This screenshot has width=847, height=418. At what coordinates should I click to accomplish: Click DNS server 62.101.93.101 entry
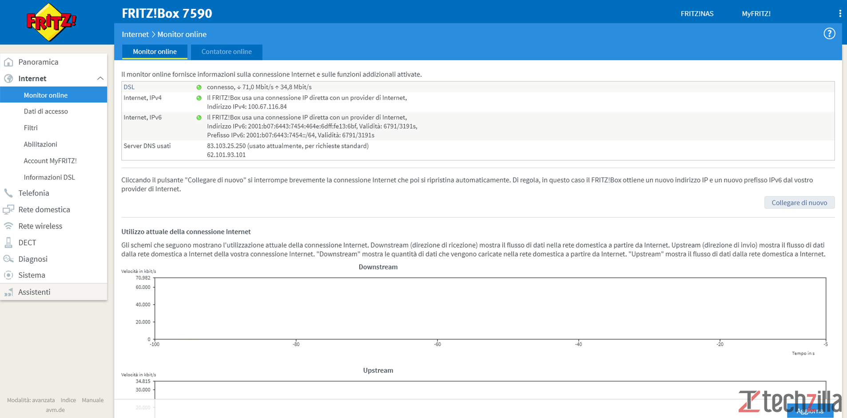(x=226, y=155)
